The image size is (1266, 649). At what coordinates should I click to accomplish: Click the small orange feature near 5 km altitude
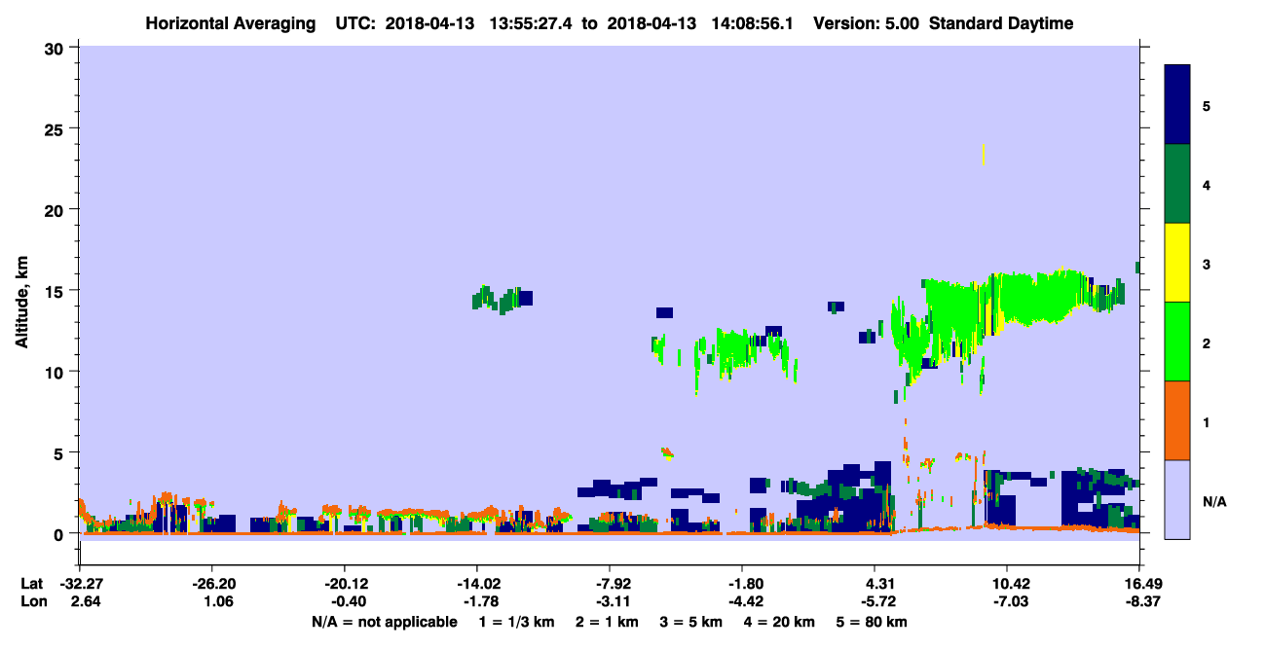667,451
